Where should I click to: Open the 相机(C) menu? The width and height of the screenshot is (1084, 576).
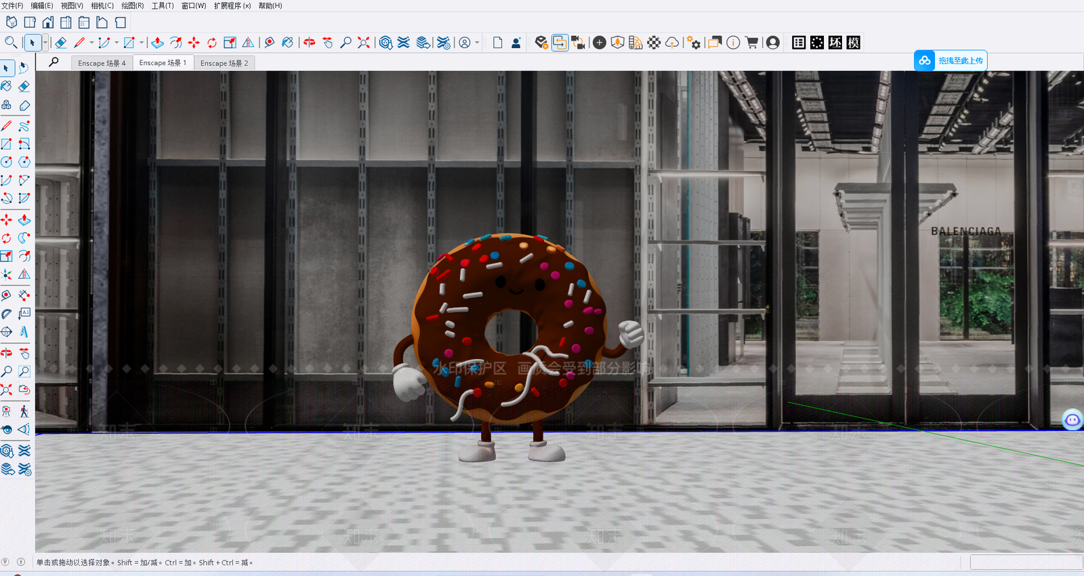pyautogui.click(x=102, y=5)
